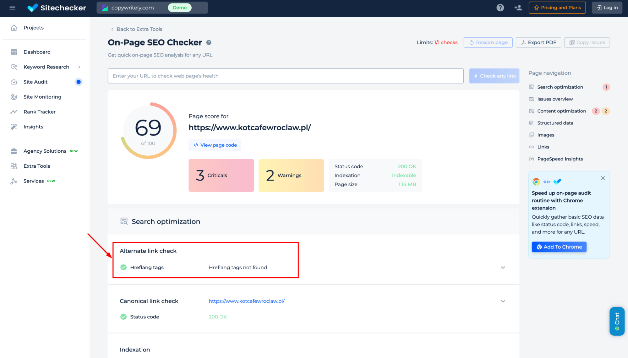Click the Site Audit icon in sidebar
Viewport: 628px width, 358px height.
click(14, 82)
